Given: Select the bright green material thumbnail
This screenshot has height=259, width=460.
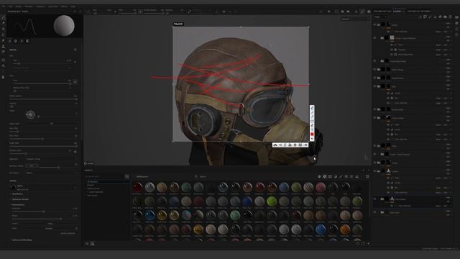Looking at the screenshot, I should coord(272,201).
